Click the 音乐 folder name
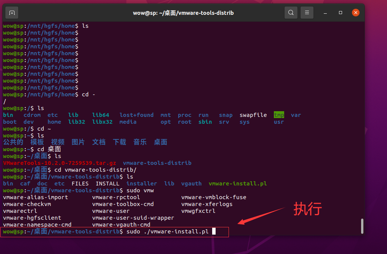Viewport: 387px width, 254px height. [x=140, y=142]
